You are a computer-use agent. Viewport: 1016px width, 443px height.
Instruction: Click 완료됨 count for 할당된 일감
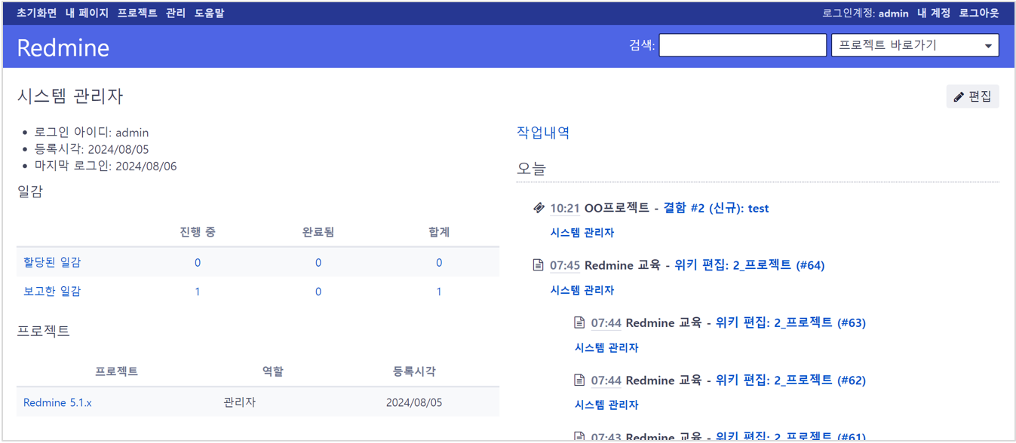318,262
